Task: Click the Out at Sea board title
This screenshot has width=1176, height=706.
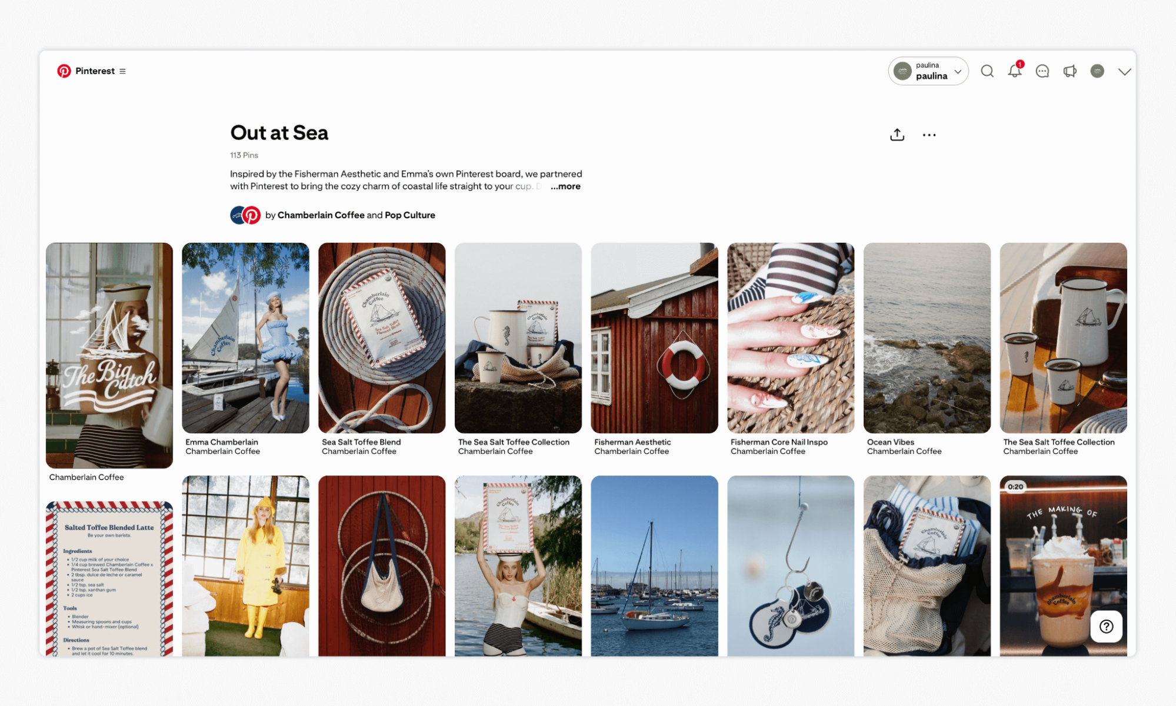Action: click(x=279, y=133)
